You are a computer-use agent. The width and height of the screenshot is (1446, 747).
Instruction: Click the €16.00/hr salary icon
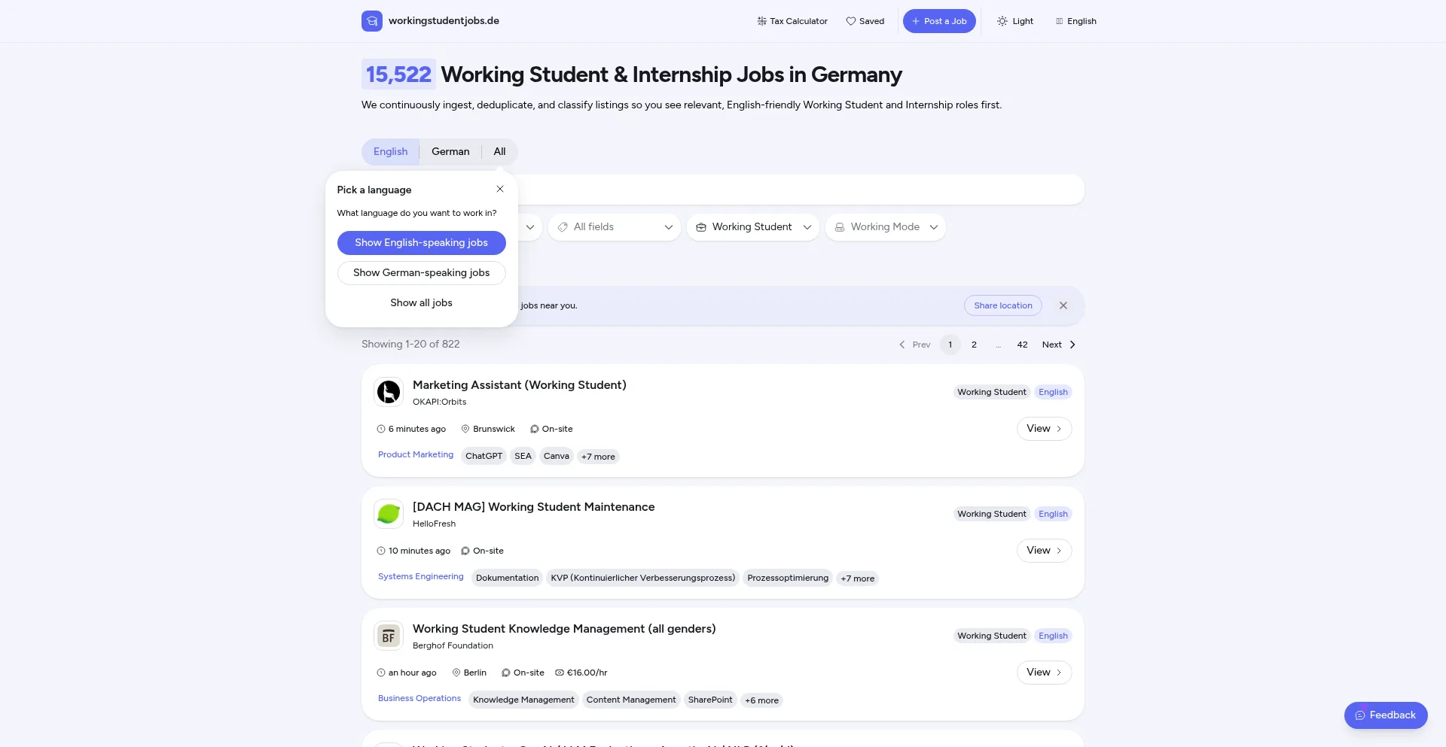coord(560,673)
